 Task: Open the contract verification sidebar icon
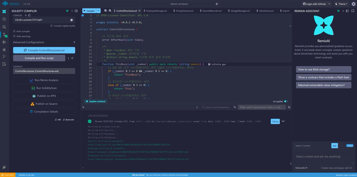click(4, 64)
